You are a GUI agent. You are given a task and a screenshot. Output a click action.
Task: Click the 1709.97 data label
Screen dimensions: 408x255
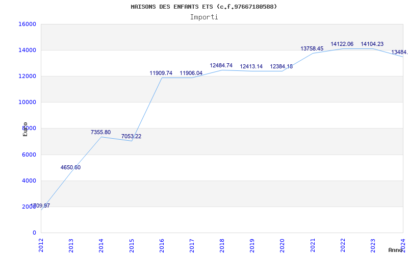click(40, 206)
